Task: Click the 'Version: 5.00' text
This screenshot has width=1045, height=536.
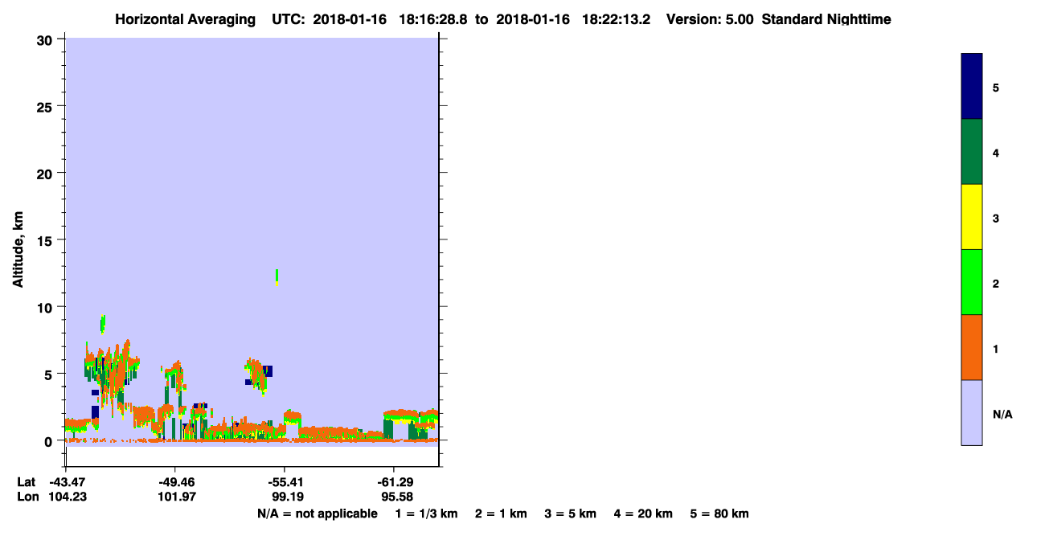Action: pos(710,19)
